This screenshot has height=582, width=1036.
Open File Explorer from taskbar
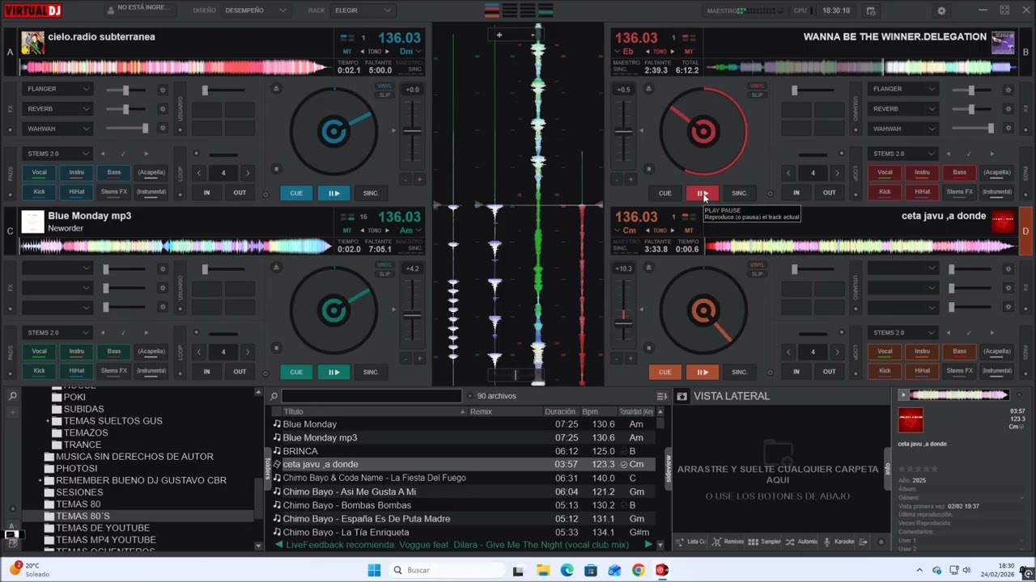543,570
